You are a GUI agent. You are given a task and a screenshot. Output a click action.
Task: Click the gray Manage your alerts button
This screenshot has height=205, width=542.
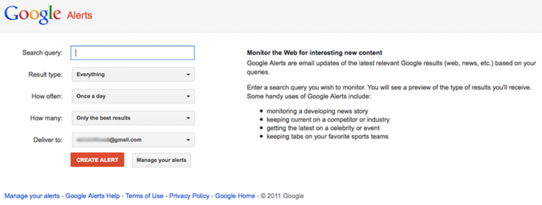[161, 160]
